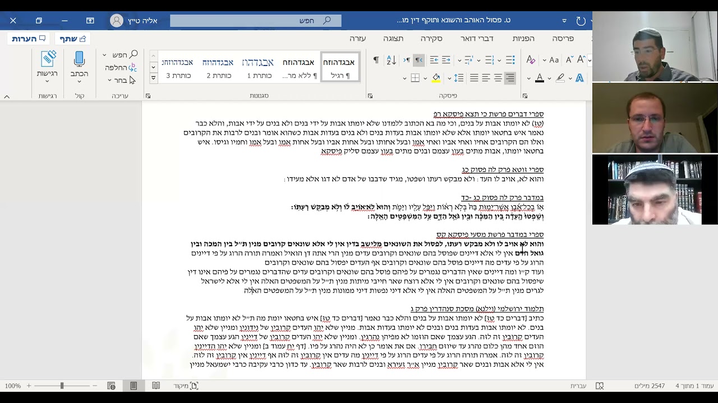Click the title bar search box
This screenshot has height=403, width=718.
point(255,21)
